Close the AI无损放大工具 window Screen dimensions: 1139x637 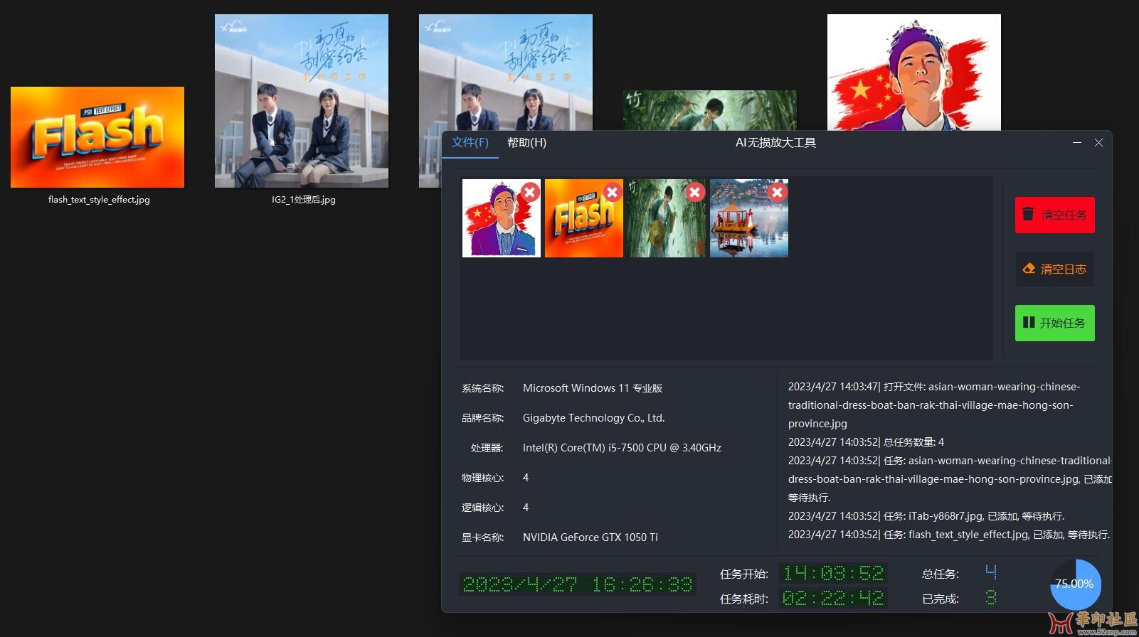click(x=1098, y=143)
